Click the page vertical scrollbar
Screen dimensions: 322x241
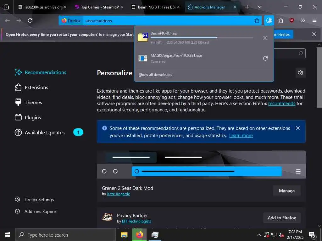point(319,78)
